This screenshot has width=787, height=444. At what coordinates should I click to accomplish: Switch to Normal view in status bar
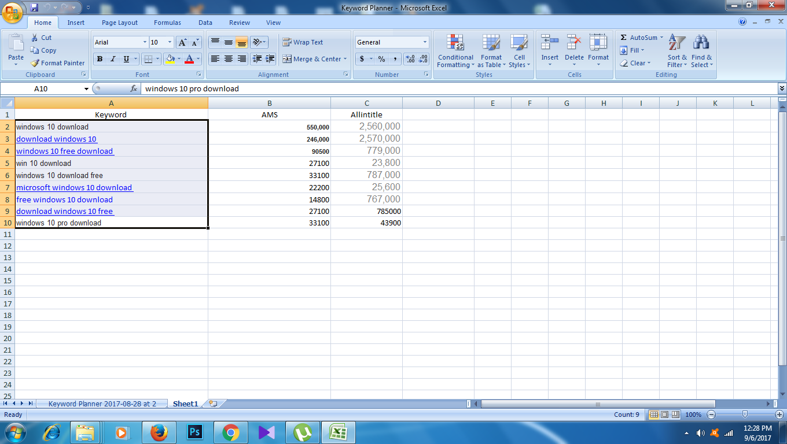(x=654, y=415)
